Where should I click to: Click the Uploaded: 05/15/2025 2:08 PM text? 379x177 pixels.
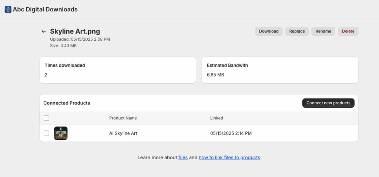pos(80,39)
